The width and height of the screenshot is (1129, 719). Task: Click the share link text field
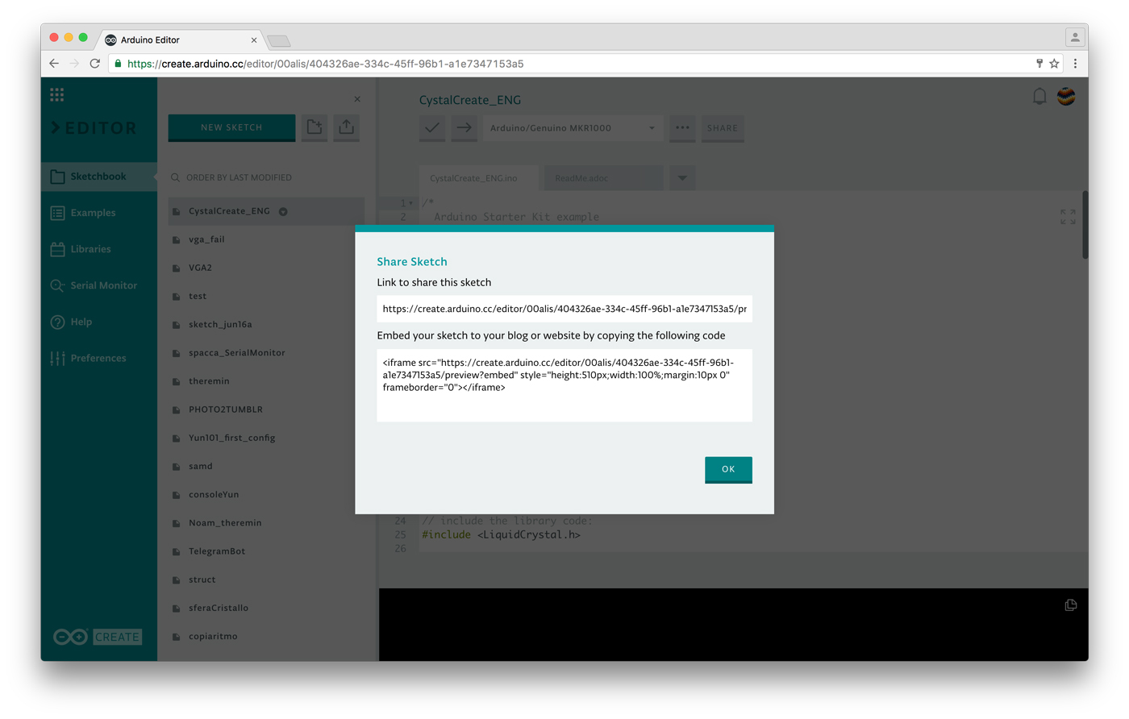(564, 309)
